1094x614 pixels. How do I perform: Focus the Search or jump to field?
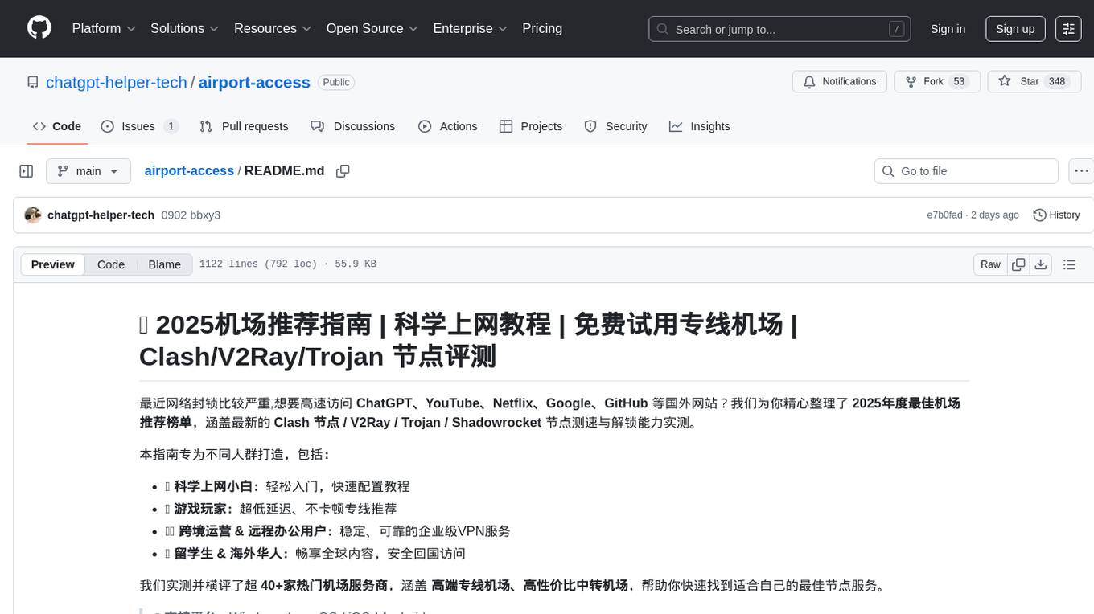tap(779, 29)
